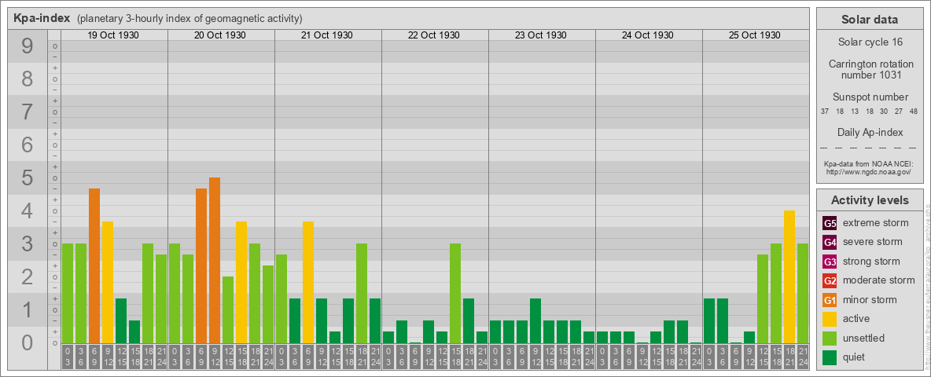Click the 'Daily Ap-index' label
931x377 pixels.
click(870, 132)
